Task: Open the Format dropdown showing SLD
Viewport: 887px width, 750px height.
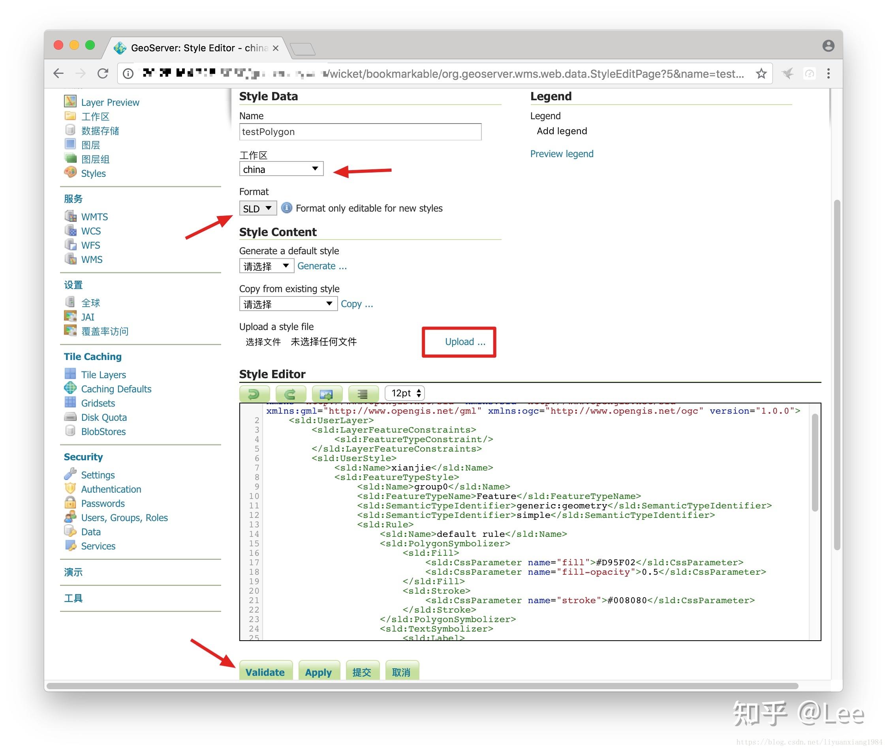Action: coord(257,208)
